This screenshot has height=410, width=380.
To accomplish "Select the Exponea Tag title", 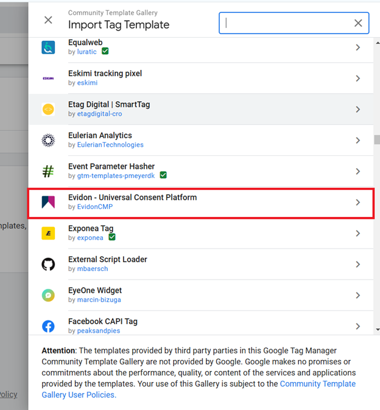I will pyautogui.click(x=91, y=228).
